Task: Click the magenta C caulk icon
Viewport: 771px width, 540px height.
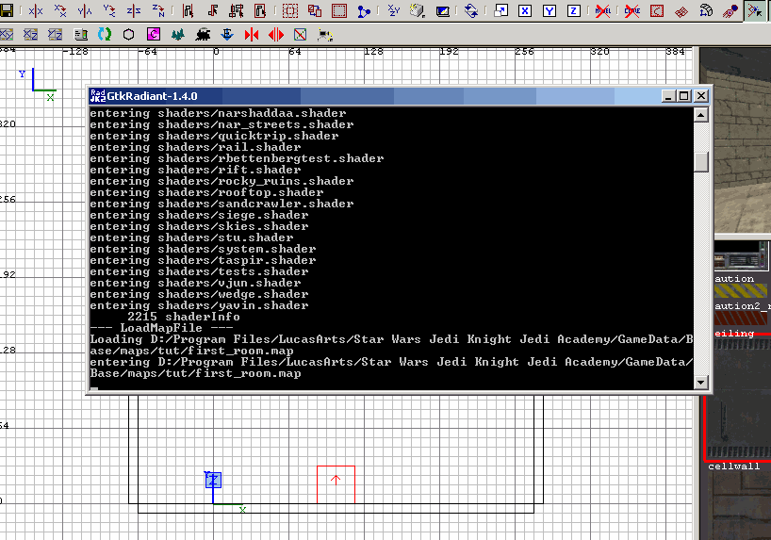Action: click(154, 34)
